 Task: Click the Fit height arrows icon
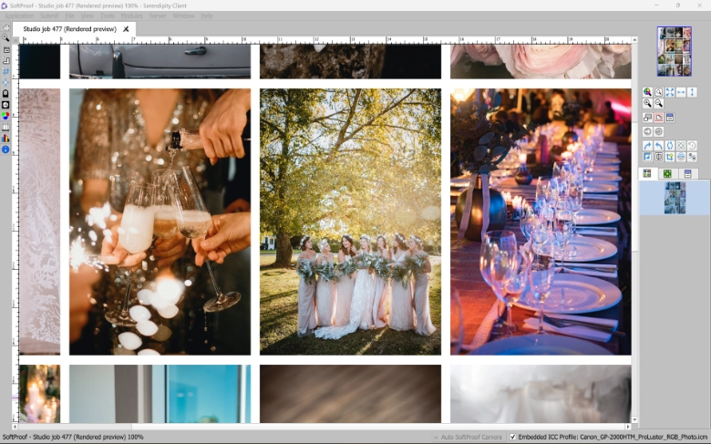[x=692, y=92]
